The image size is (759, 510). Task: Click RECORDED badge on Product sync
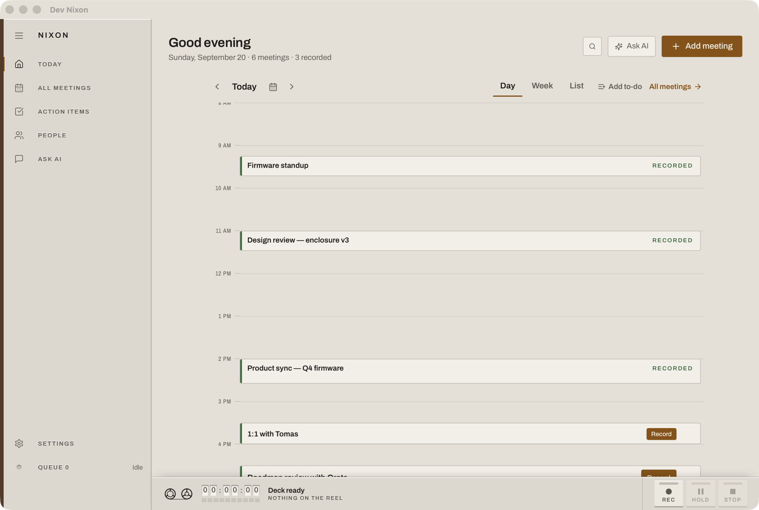[672, 369]
